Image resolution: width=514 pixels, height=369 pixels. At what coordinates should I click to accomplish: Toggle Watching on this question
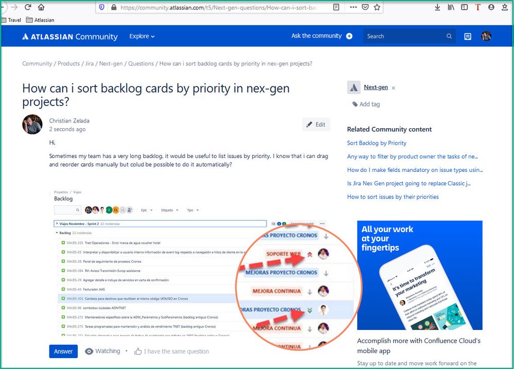102,352
